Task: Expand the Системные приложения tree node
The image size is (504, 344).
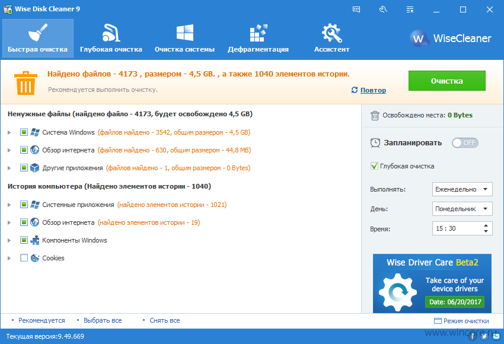Action: [9, 205]
